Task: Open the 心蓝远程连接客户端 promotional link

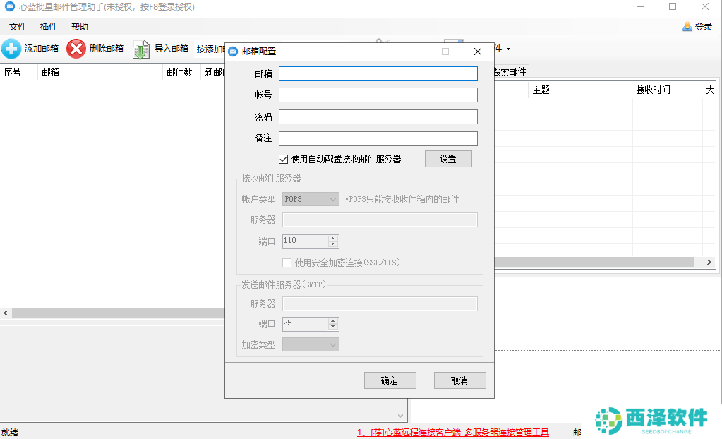Action: pyautogui.click(x=453, y=433)
